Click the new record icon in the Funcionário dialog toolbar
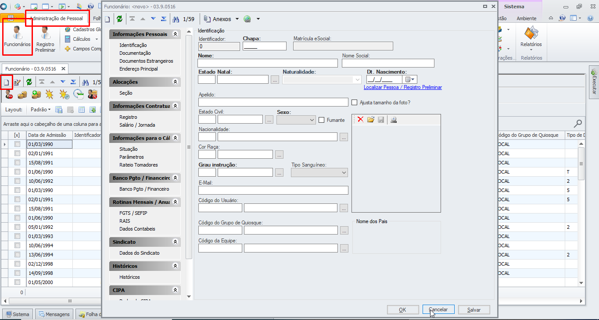Screen dimensions: 599x320 pyautogui.click(x=107, y=19)
